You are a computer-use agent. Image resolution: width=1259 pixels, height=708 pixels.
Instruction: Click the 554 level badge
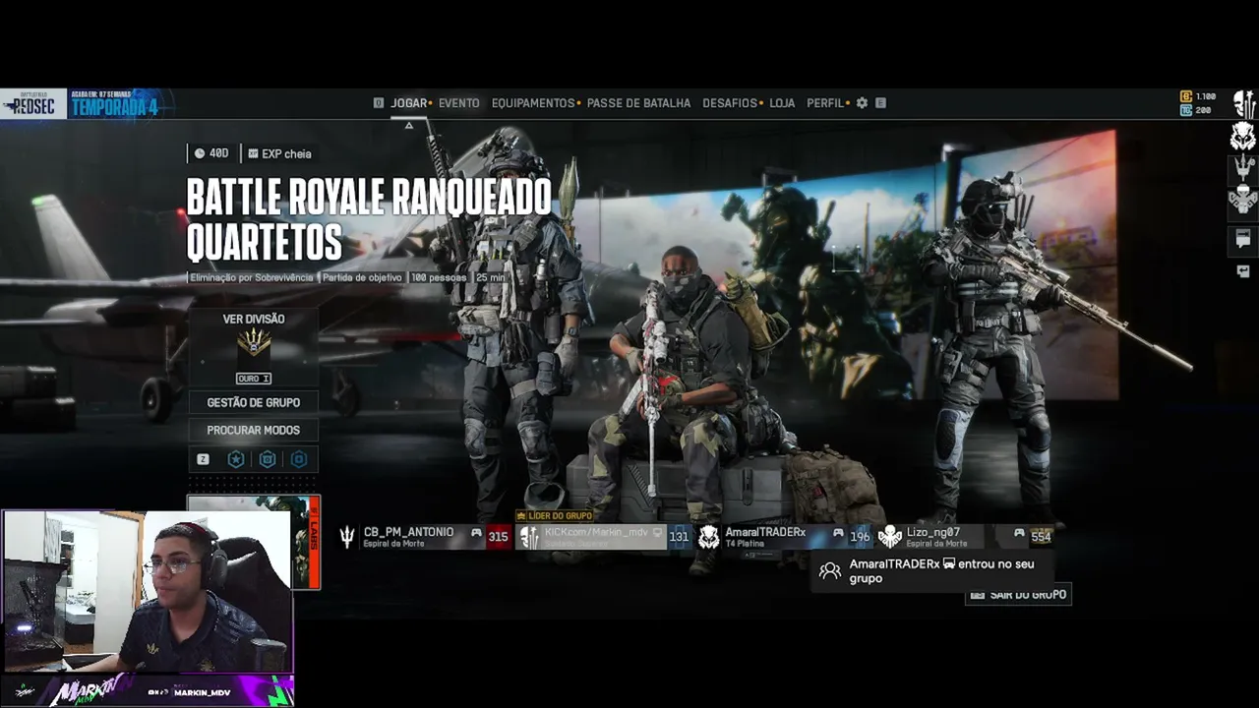[1042, 537]
